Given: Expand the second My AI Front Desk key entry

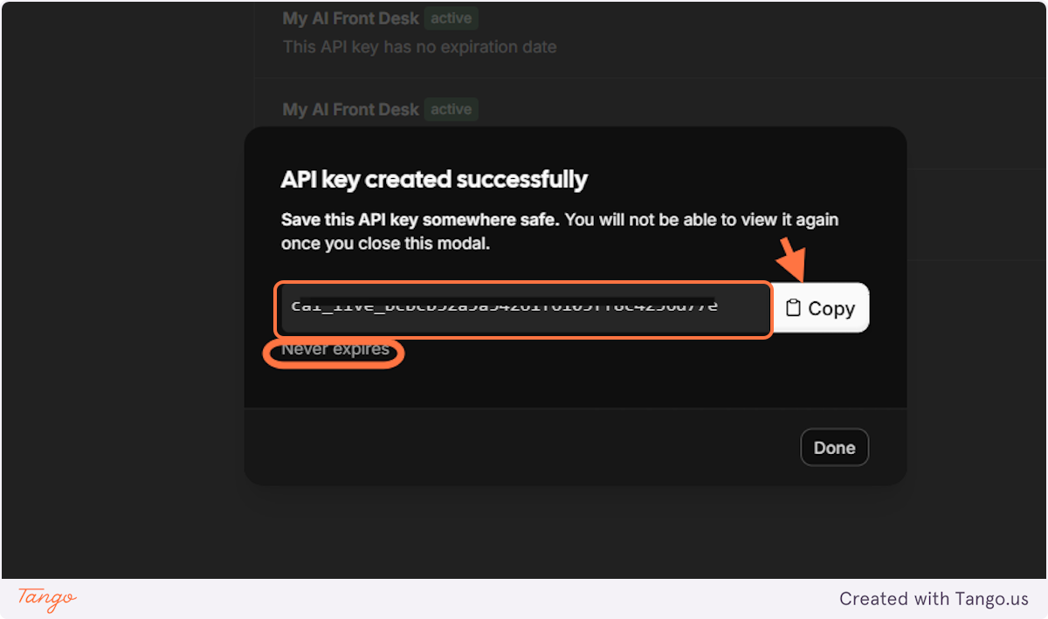Looking at the screenshot, I should click(350, 109).
